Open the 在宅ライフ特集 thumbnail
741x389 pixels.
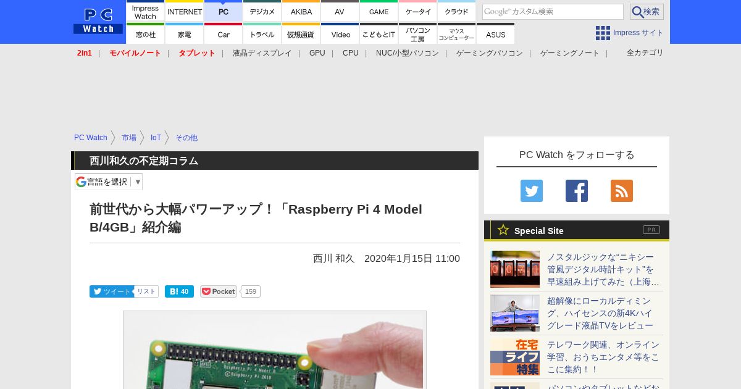tap(515, 357)
